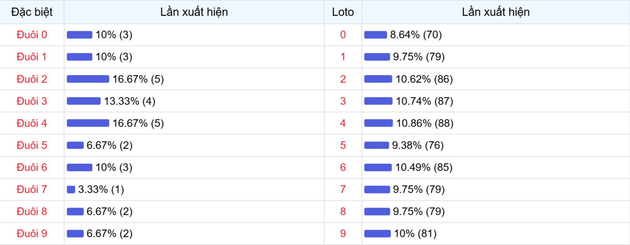Image resolution: width=630 pixels, height=245 pixels.
Task: Select the bar beside 10.86% (88)
Action: click(378, 123)
